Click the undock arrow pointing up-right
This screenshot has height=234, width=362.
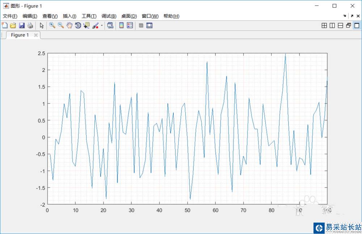[x=352, y=16]
